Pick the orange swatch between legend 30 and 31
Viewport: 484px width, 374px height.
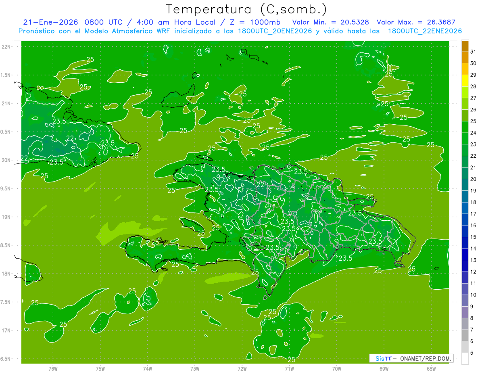[x=465, y=57]
